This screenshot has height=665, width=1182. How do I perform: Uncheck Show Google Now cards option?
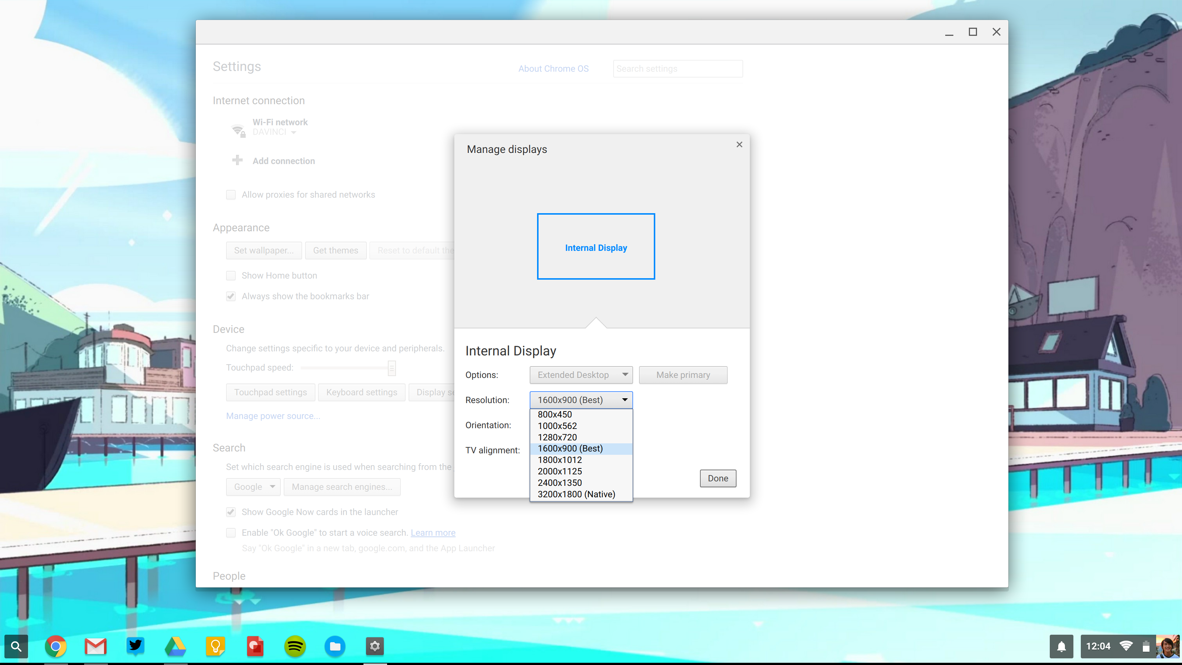pos(231,512)
